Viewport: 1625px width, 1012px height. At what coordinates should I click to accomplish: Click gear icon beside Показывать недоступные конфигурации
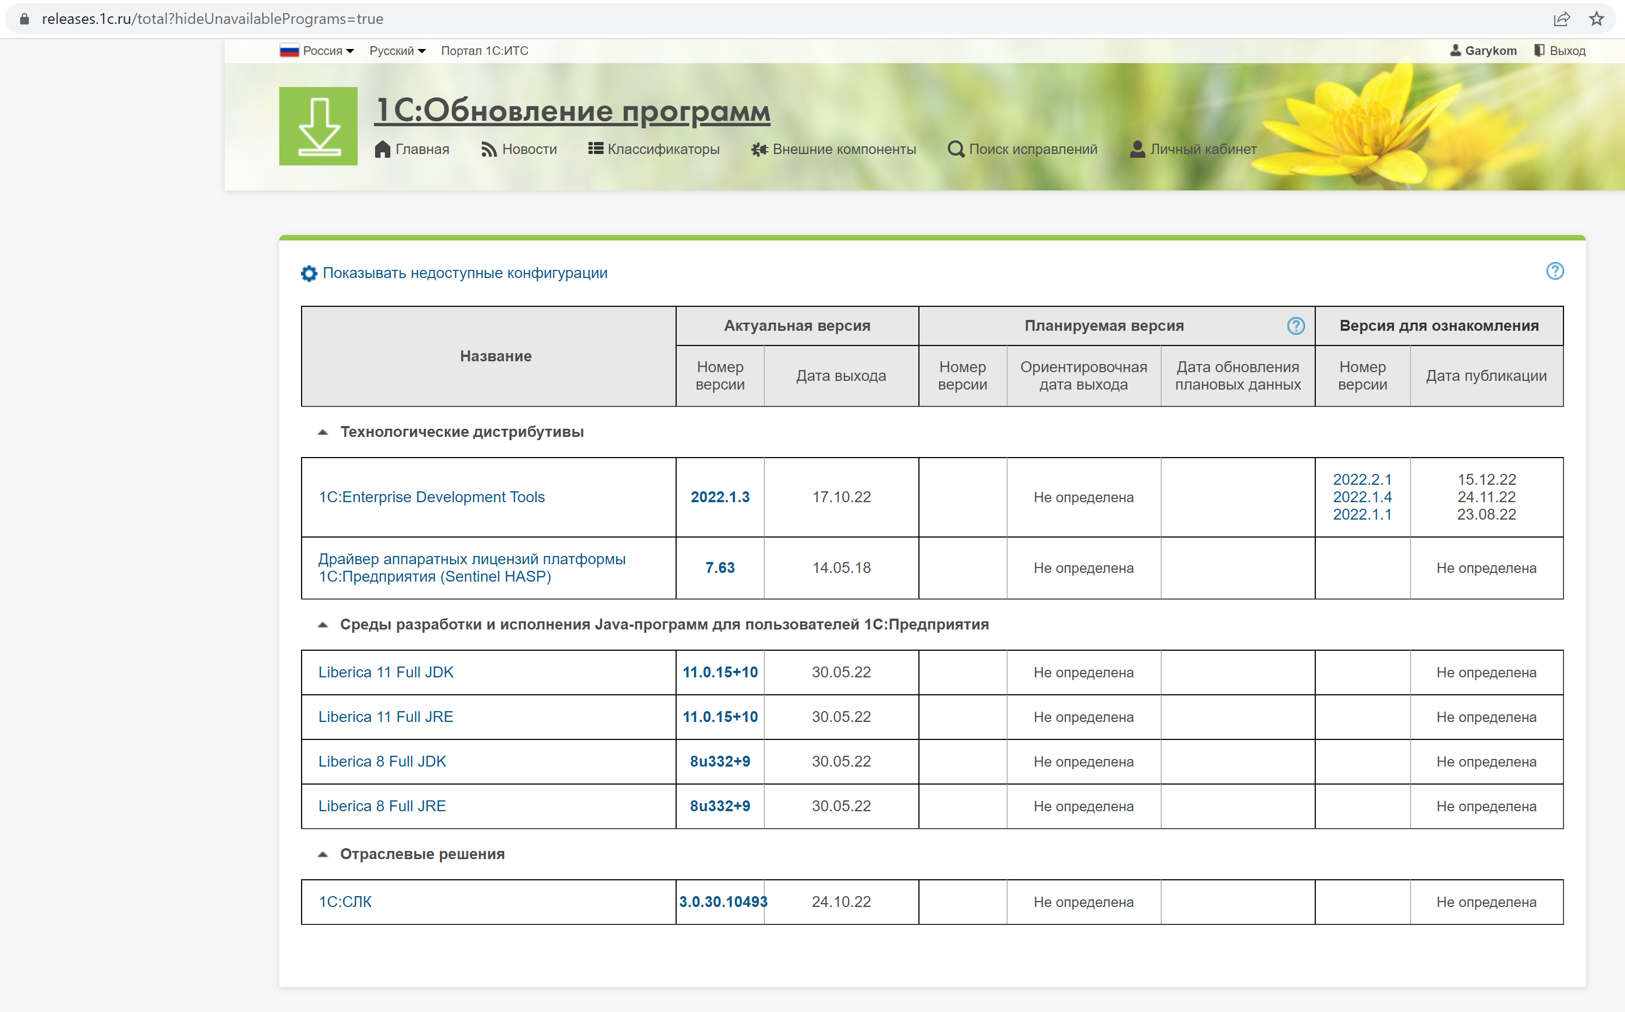click(309, 273)
